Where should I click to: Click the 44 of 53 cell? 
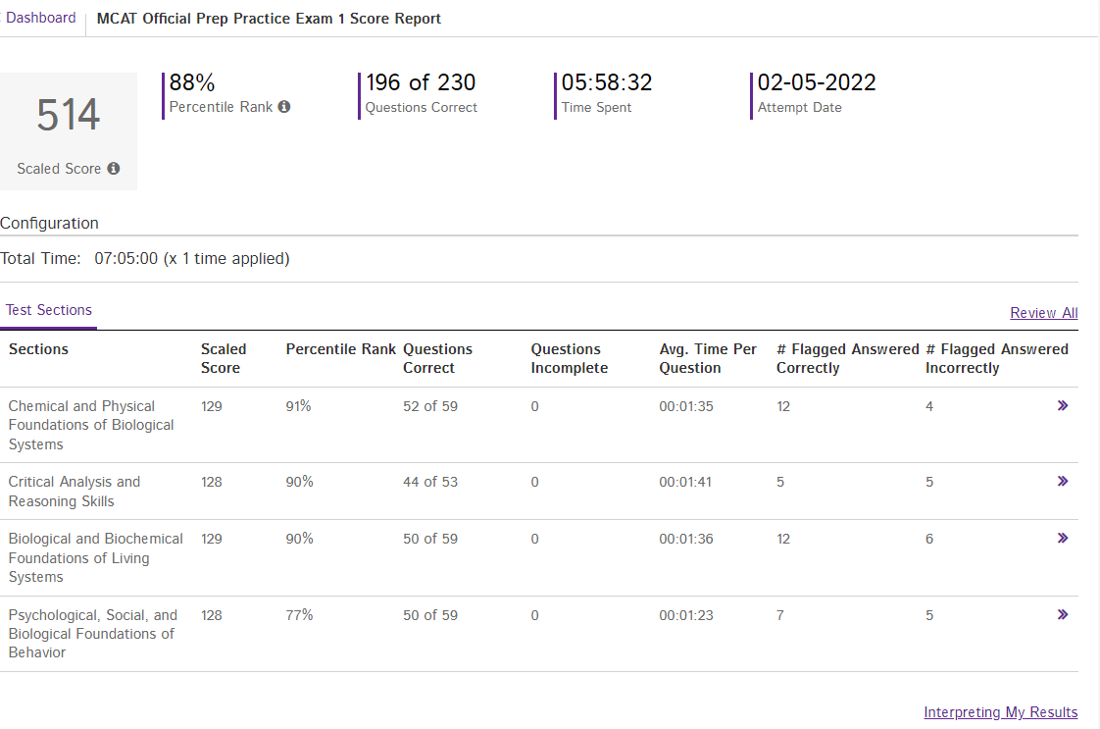(x=430, y=482)
